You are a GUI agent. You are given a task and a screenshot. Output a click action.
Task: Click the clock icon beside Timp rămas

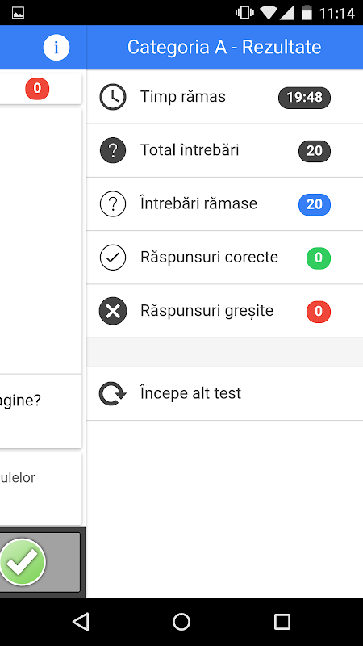[x=113, y=97]
